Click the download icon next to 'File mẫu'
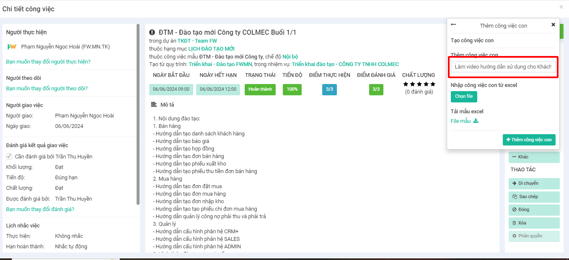569x260 pixels. (x=476, y=121)
